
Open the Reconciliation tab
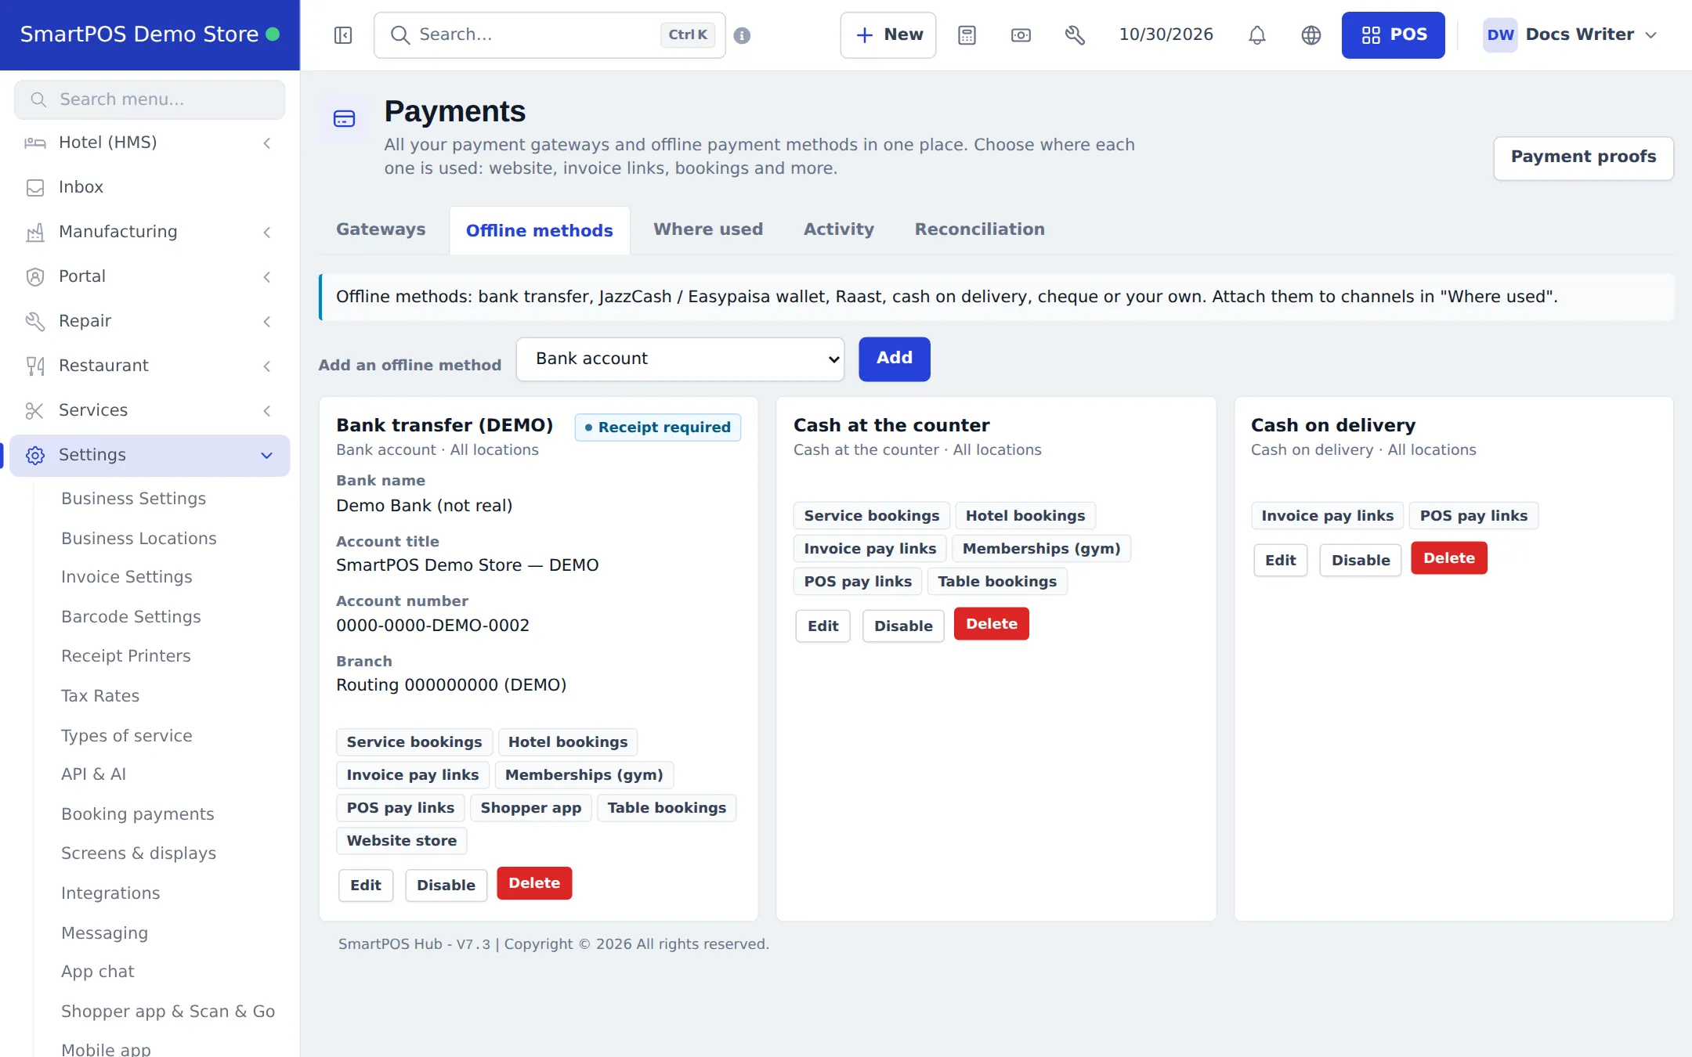[x=979, y=229]
